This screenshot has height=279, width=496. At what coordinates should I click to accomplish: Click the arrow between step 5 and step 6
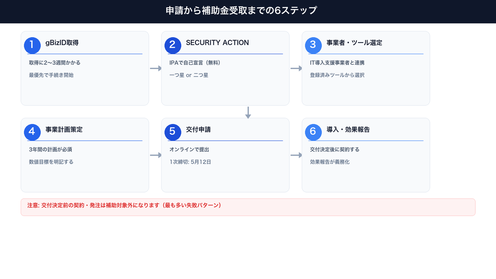pos(295,155)
